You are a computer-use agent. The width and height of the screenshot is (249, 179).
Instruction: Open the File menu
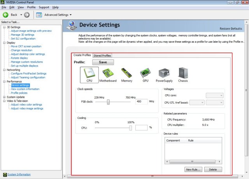(x=4, y=7)
